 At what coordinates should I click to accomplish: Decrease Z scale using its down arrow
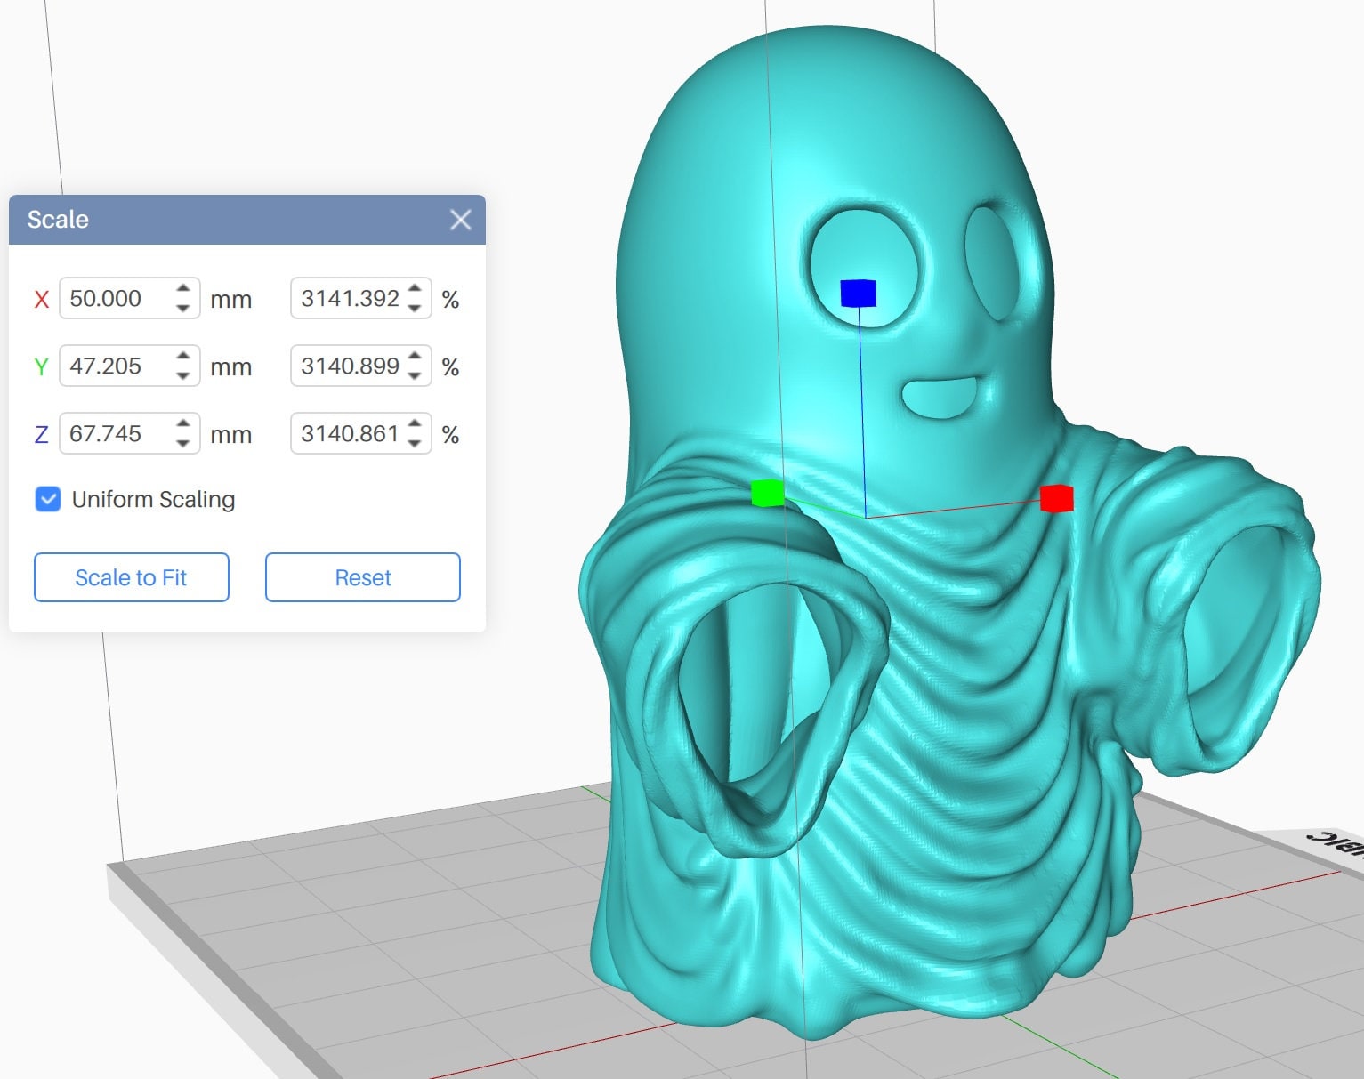pos(182,443)
